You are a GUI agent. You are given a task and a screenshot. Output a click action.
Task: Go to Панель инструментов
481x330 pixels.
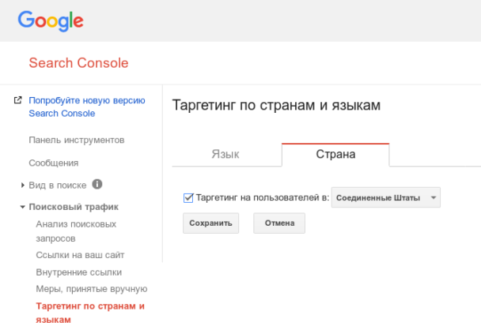77,141
